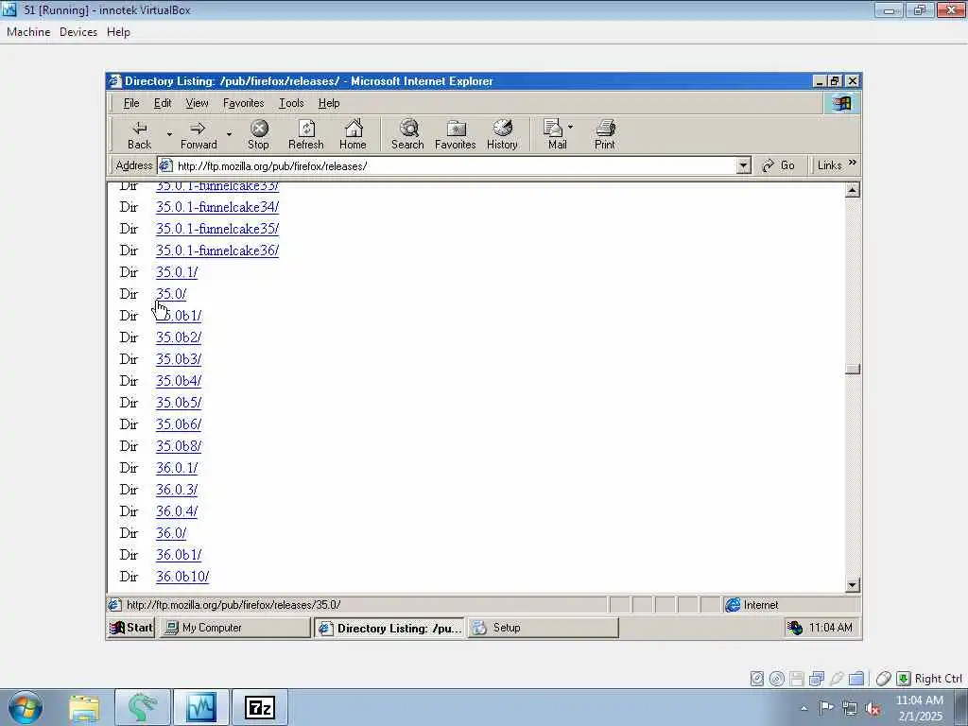
Task: Open the Back history dropdown arrow
Action: (x=169, y=134)
